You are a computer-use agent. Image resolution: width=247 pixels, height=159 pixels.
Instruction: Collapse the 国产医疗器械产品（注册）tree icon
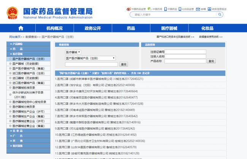tap(10, 59)
